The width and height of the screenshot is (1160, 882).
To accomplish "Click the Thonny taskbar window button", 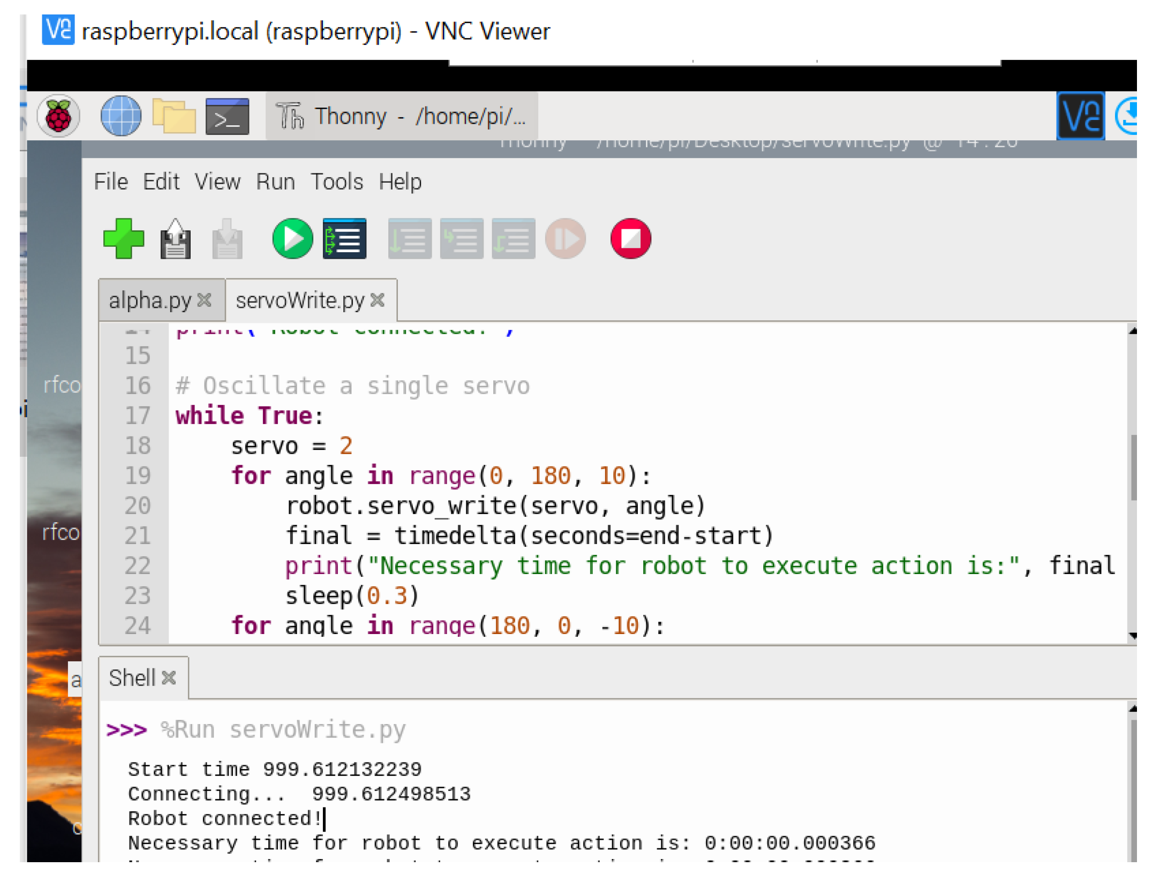I will (x=402, y=116).
